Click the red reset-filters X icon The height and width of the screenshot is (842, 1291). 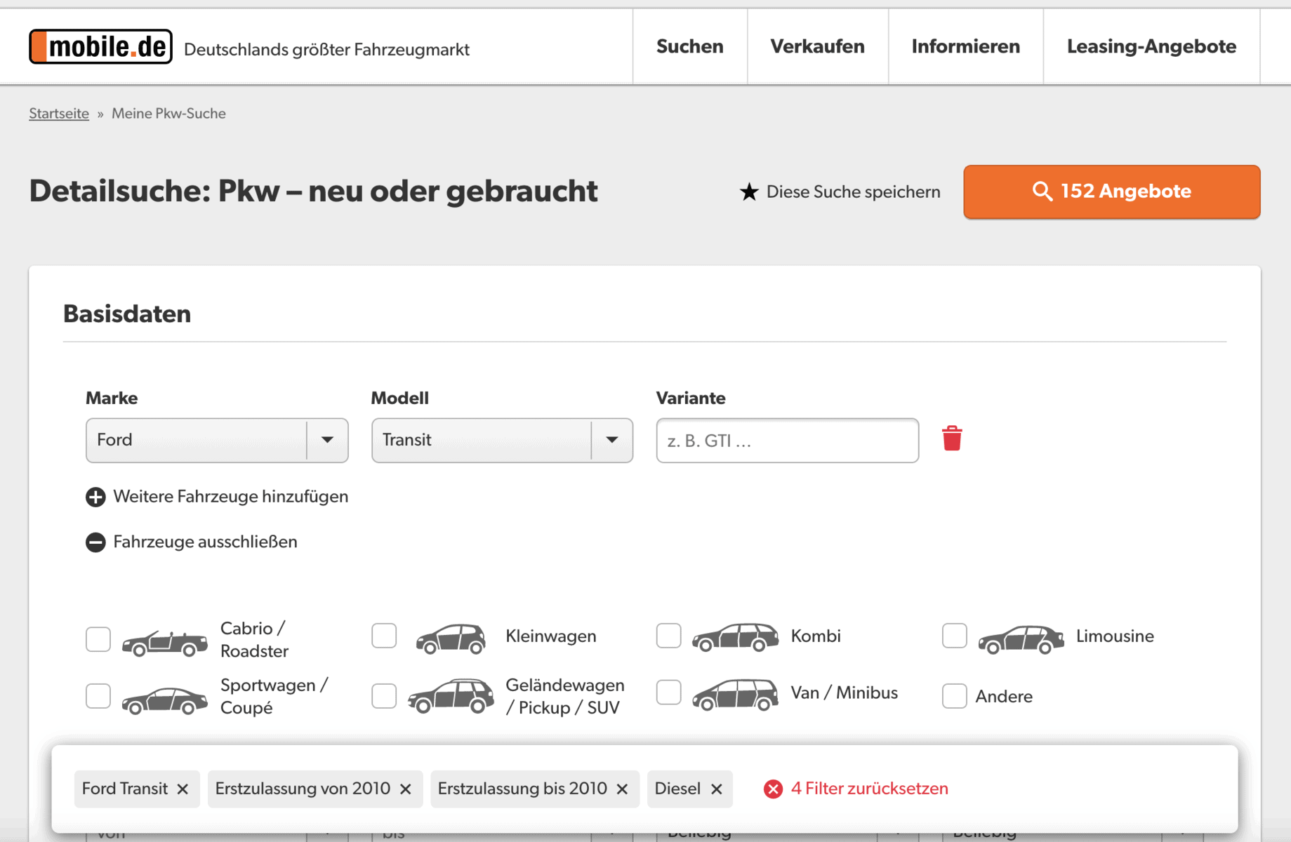point(773,789)
